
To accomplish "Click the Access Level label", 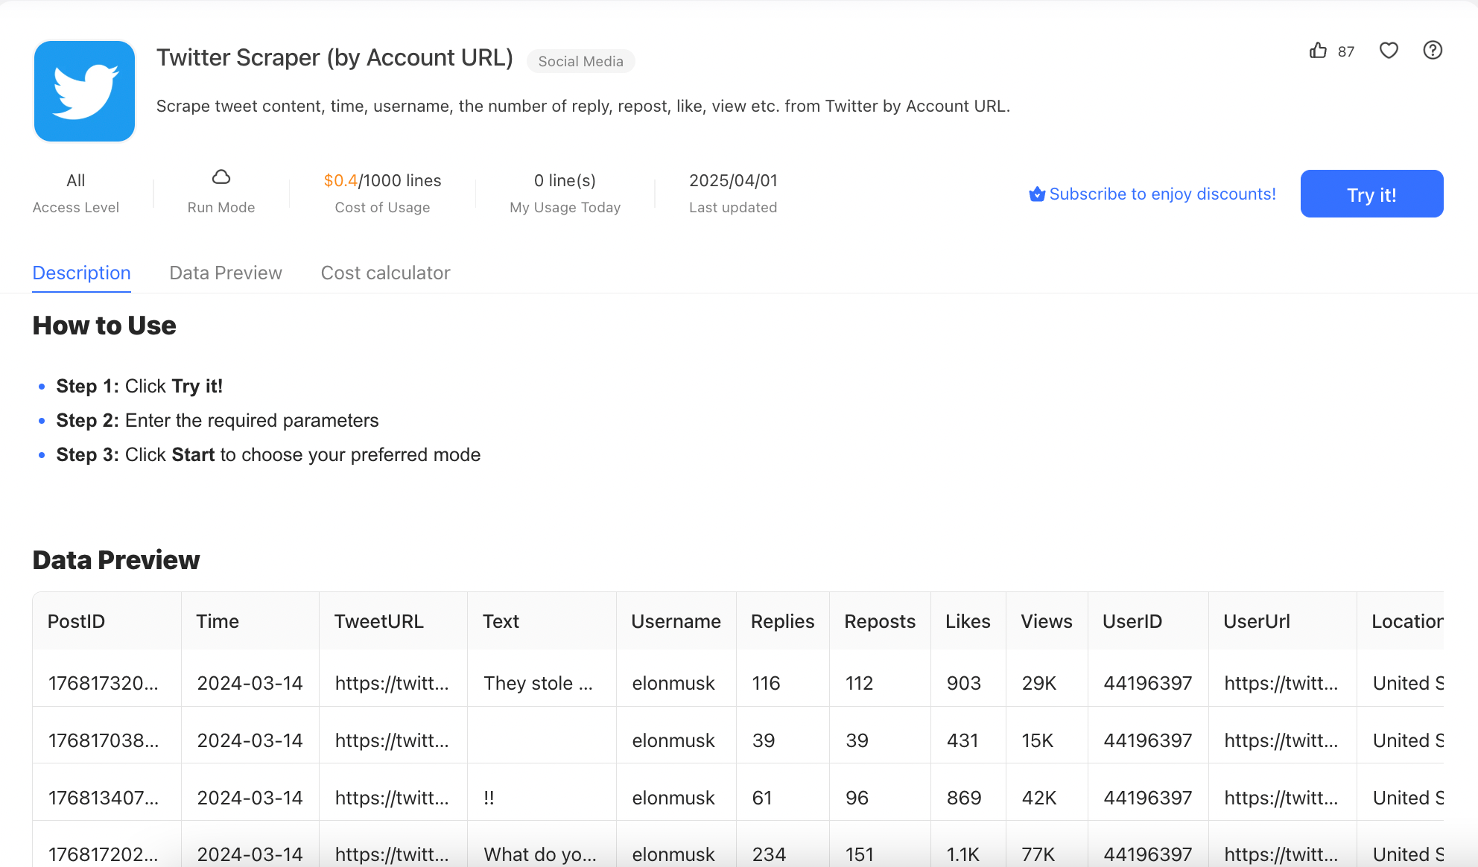I will click(75, 207).
